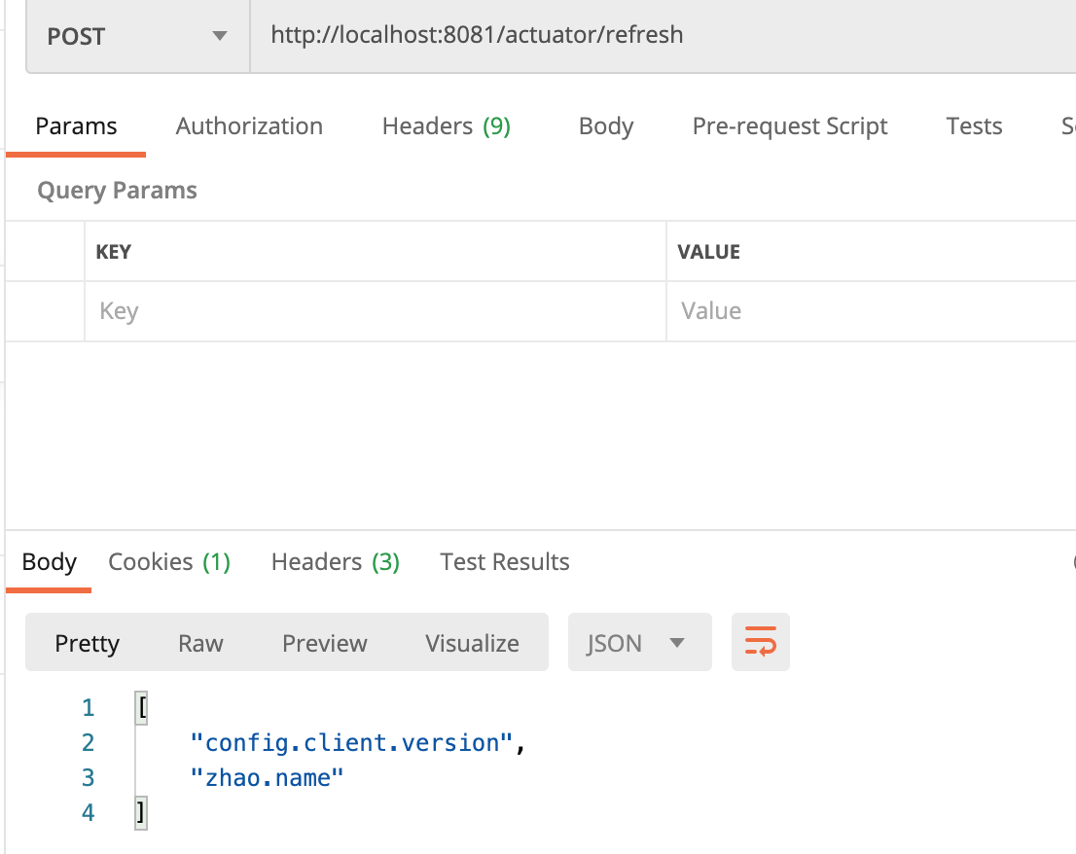
Task: Select the Pretty view button
Action: pos(88,643)
